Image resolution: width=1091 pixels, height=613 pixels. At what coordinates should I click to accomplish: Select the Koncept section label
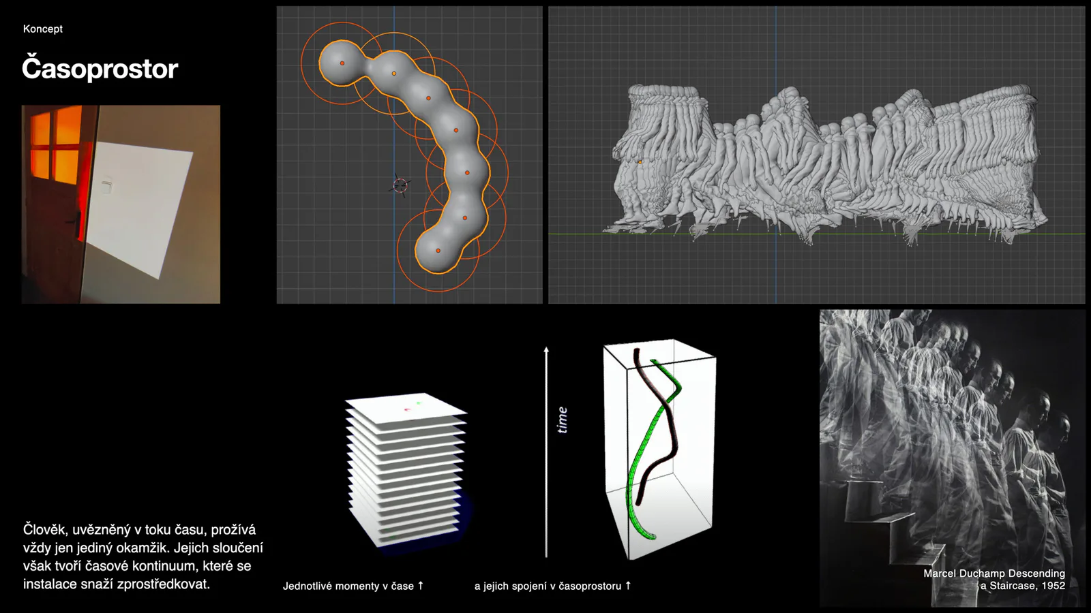(43, 29)
